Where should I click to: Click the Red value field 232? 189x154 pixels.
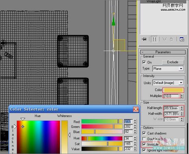pyautogui.click(x=128, y=121)
